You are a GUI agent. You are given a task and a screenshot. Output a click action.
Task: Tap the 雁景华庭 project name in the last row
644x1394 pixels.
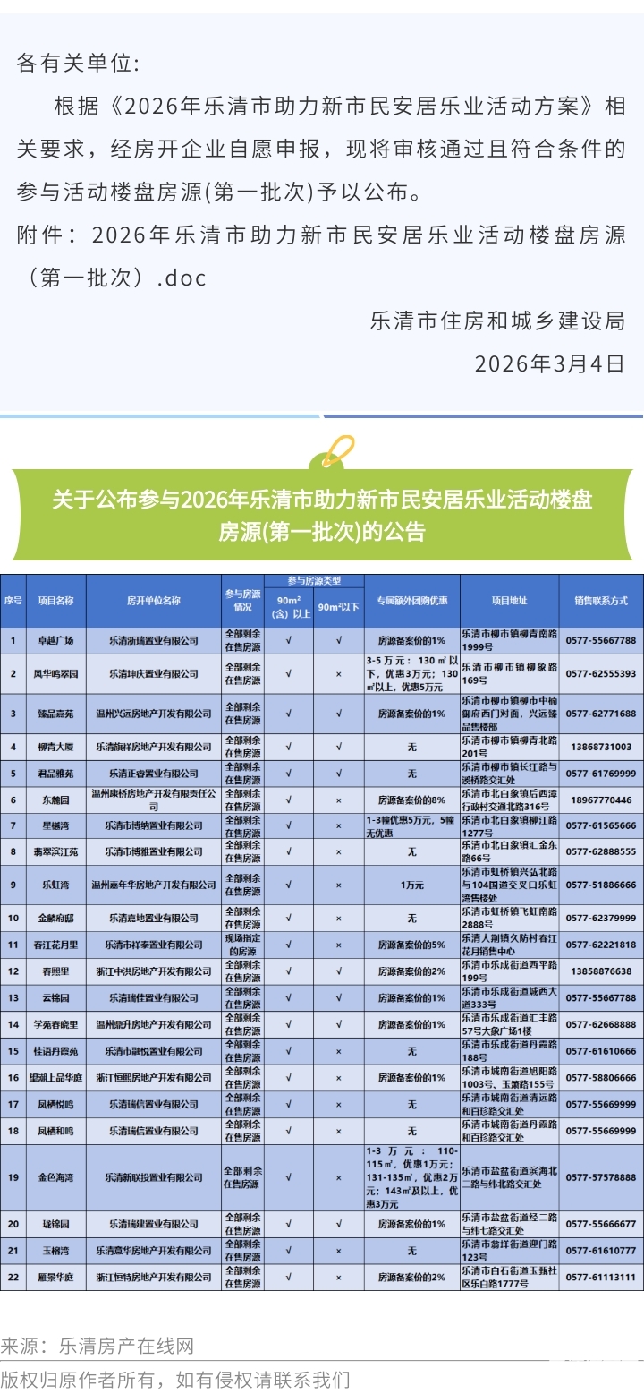click(55, 1277)
